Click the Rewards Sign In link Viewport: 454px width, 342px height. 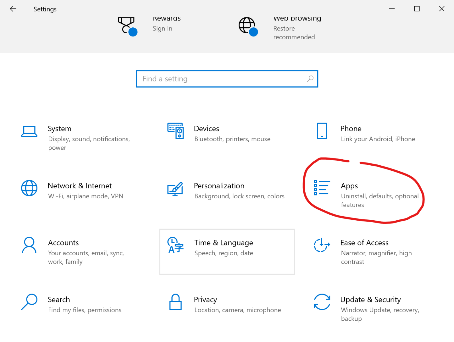pyautogui.click(x=162, y=28)
